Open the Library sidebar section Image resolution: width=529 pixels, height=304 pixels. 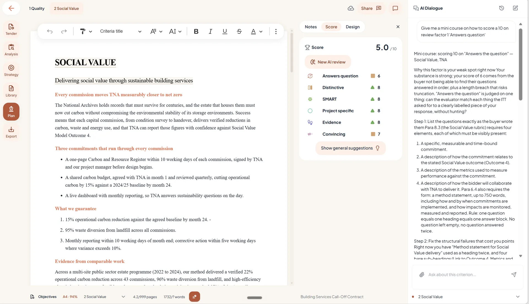tap(11, 91)
